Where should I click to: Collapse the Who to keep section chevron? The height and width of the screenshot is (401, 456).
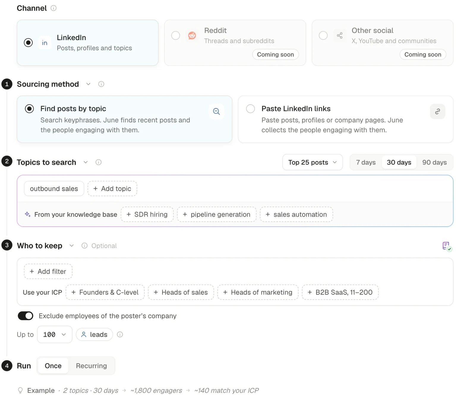coord(72,246)
